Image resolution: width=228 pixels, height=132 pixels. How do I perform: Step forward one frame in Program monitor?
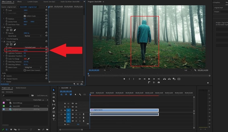(154, 79)
